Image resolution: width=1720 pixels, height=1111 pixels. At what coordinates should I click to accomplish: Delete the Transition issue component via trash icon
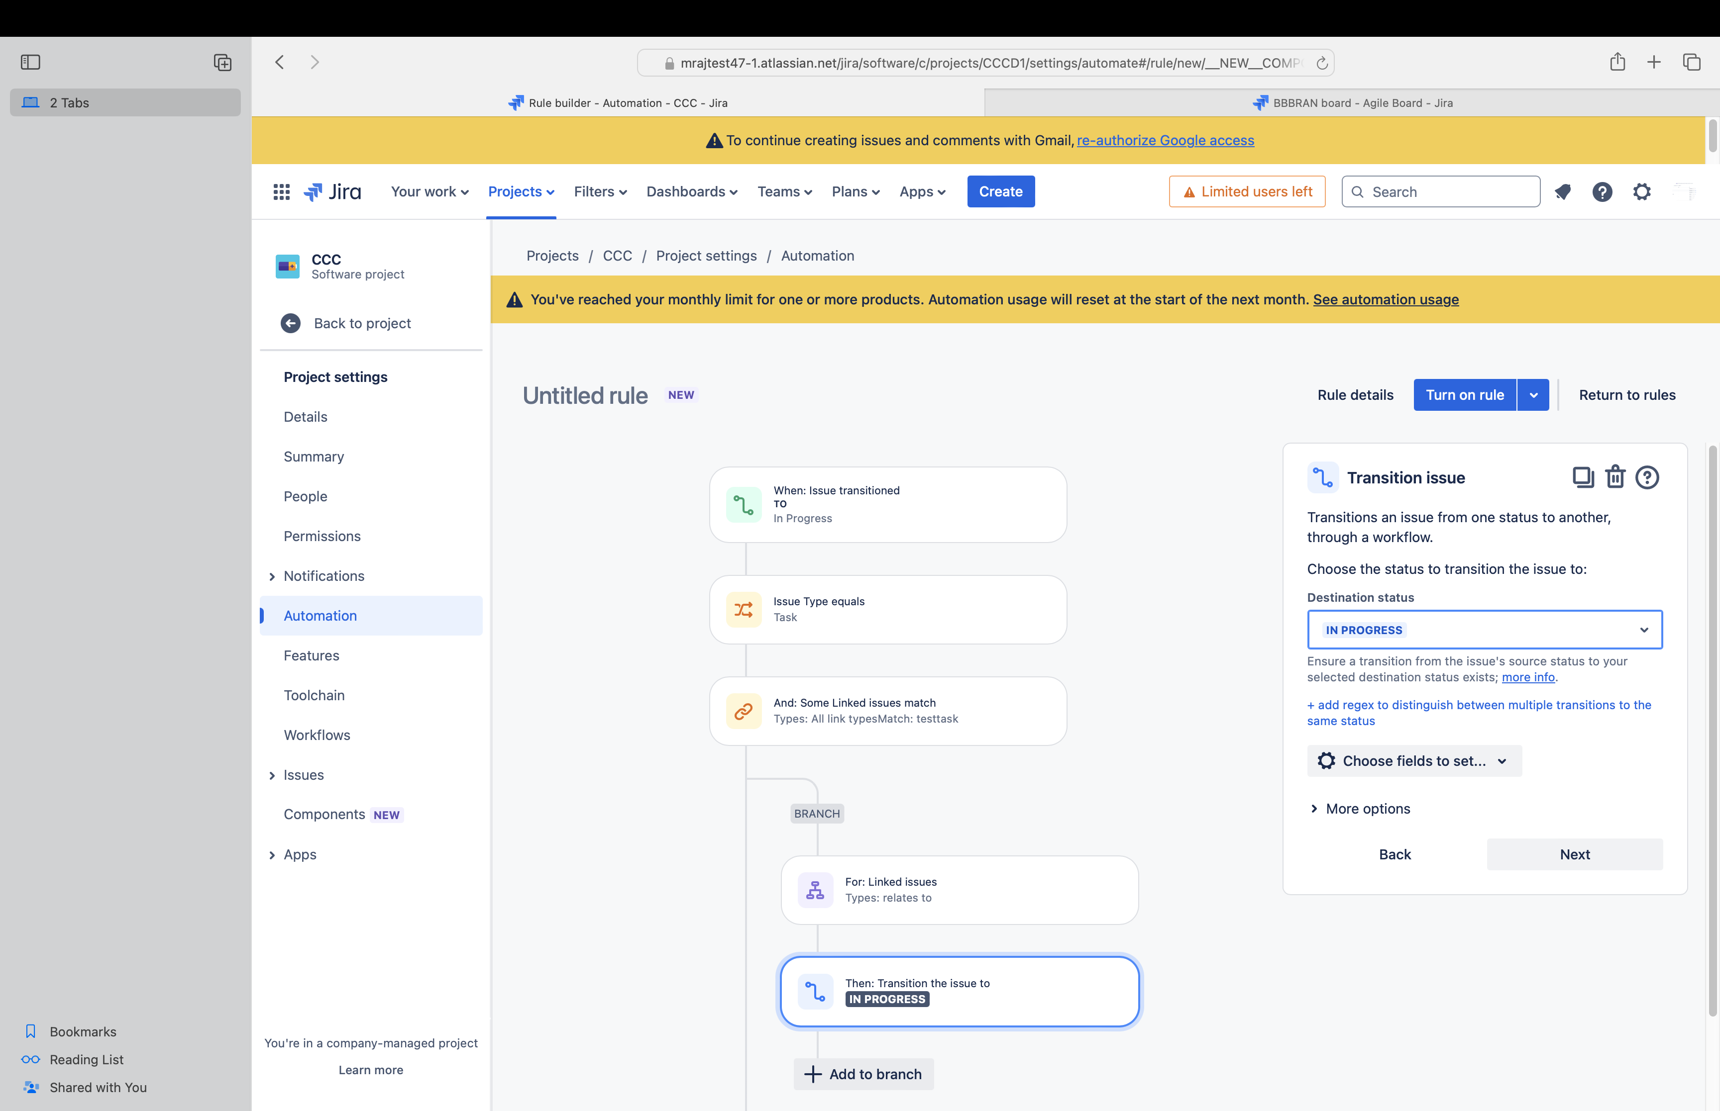click(x=1614, y=477)
